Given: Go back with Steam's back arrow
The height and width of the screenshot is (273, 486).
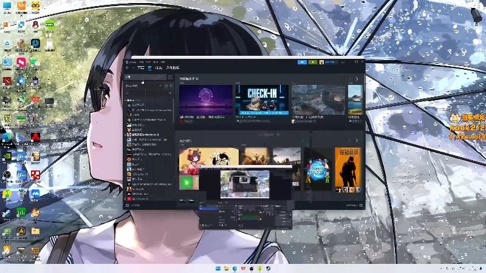Looking at the screenshot, I should tap(128, 67).
